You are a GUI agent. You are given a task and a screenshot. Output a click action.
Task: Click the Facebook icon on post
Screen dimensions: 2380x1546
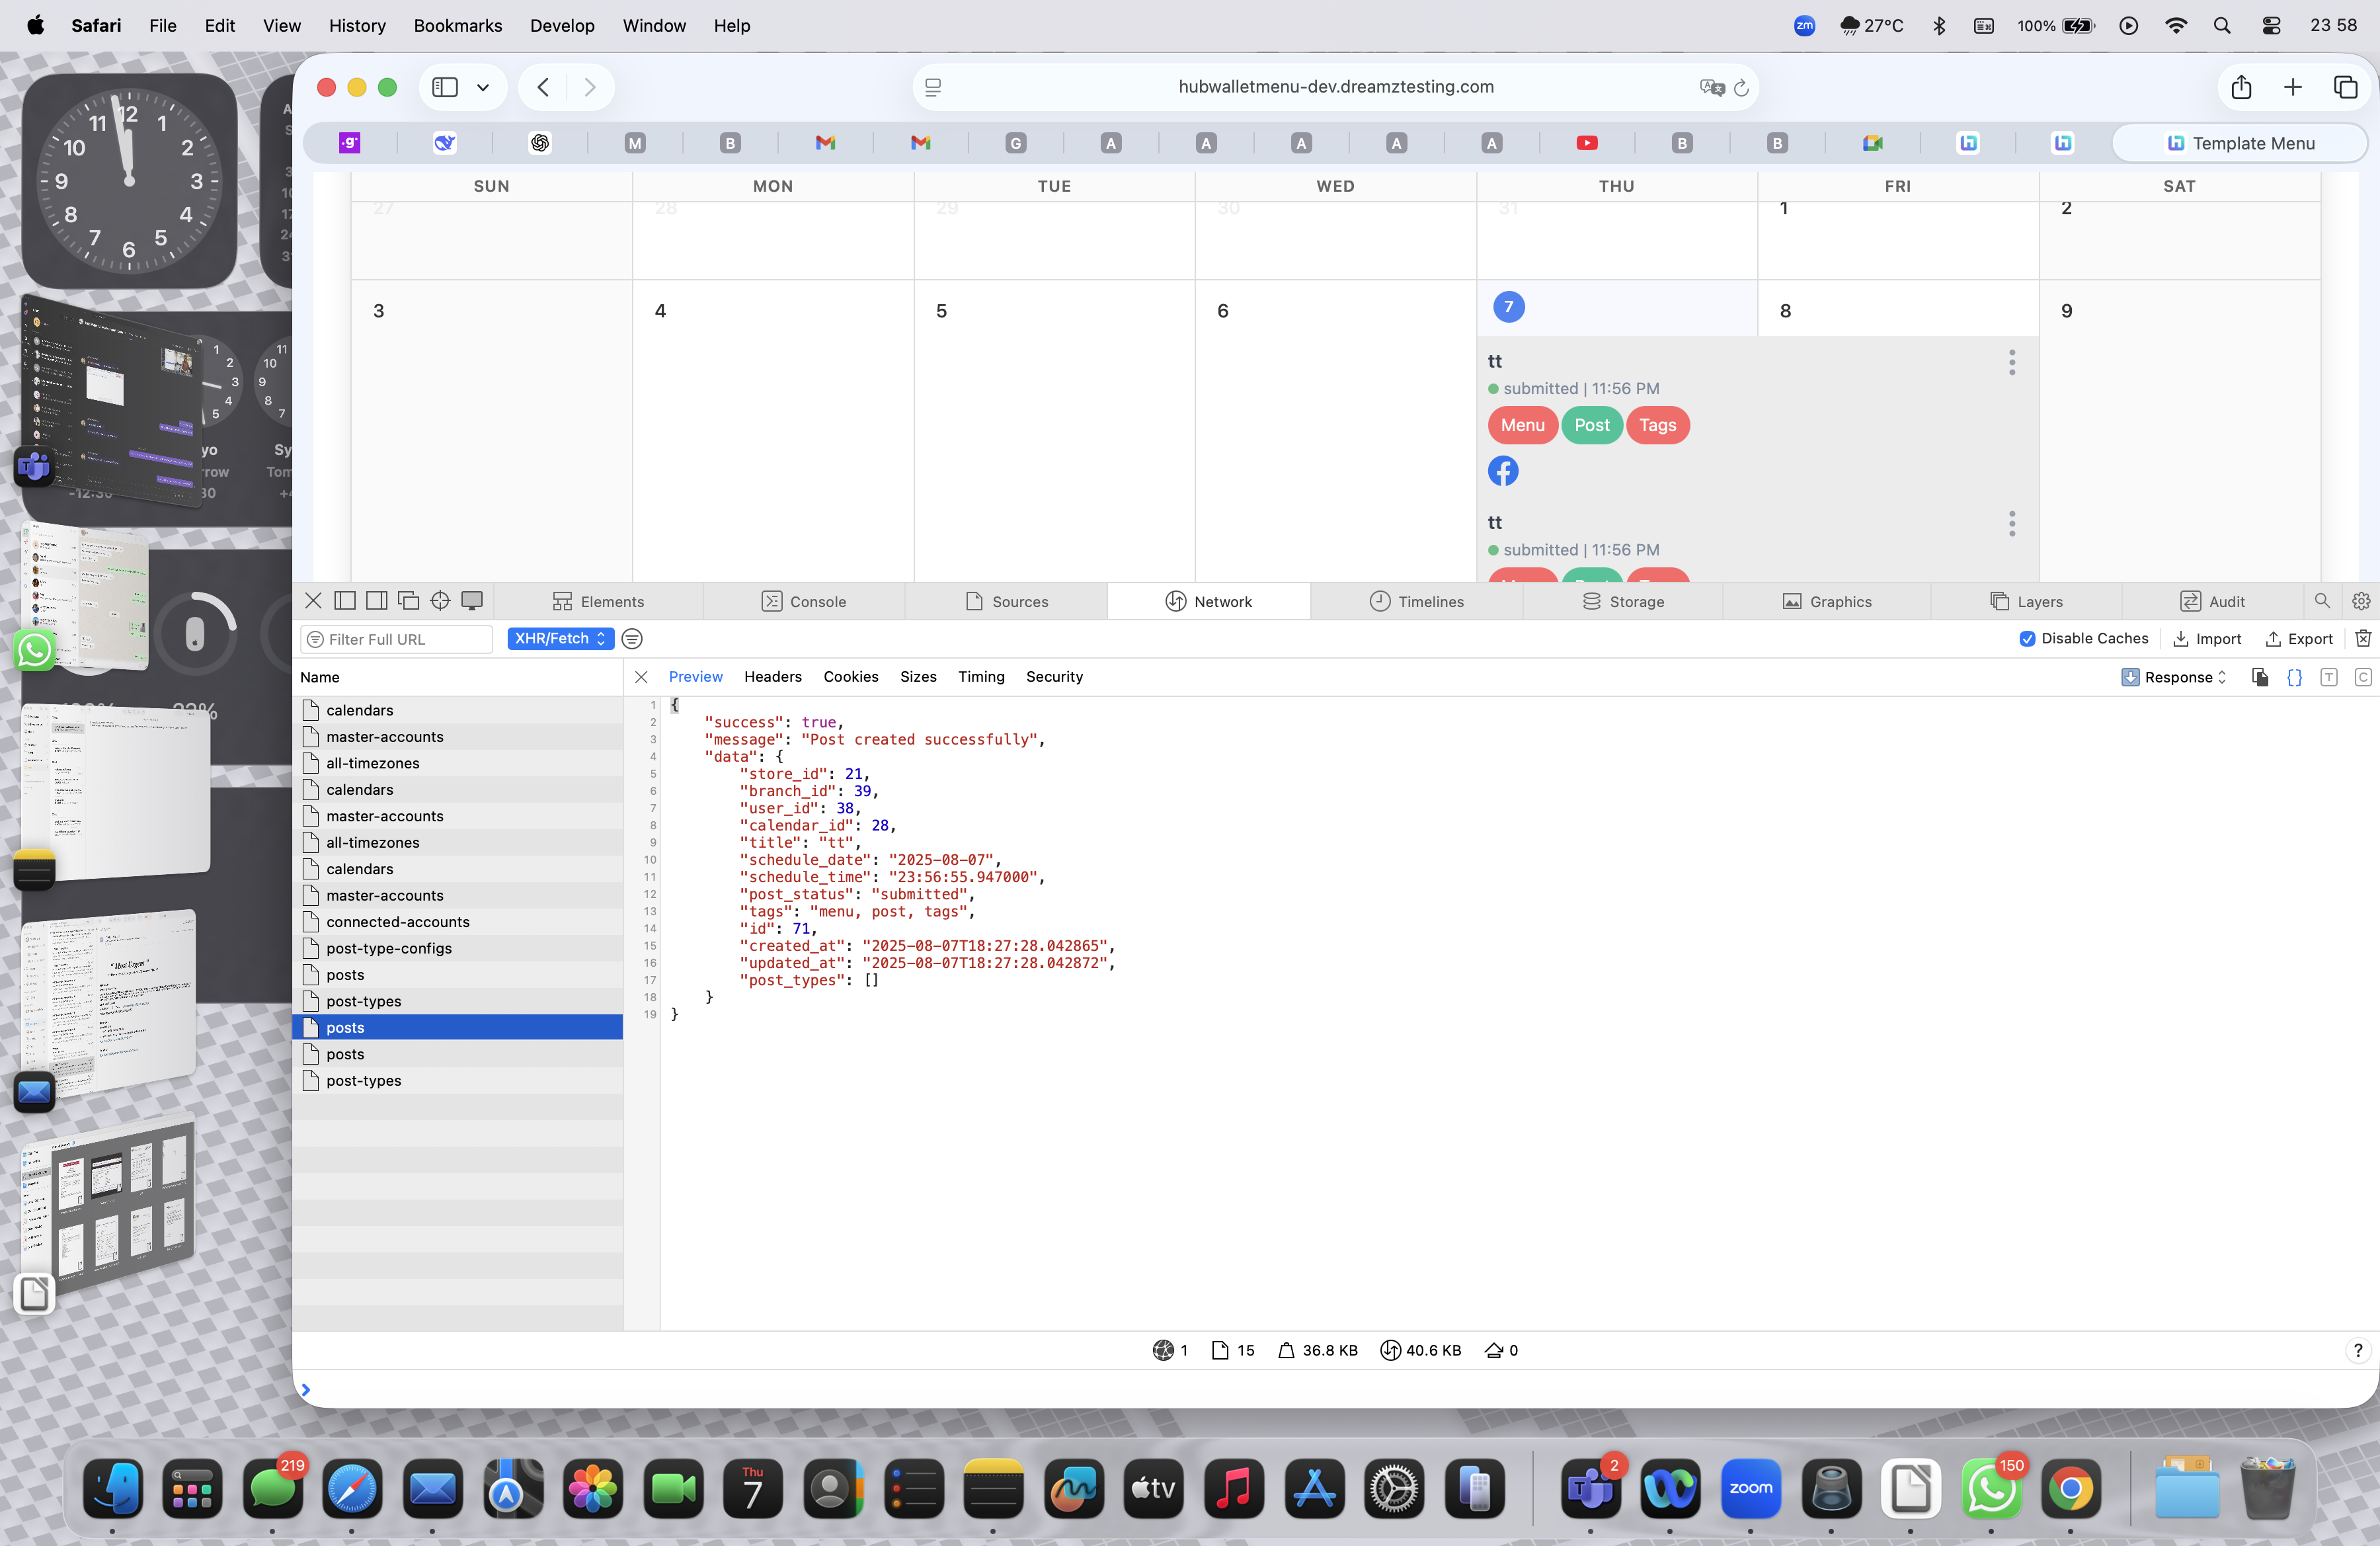click(1502, 471)
